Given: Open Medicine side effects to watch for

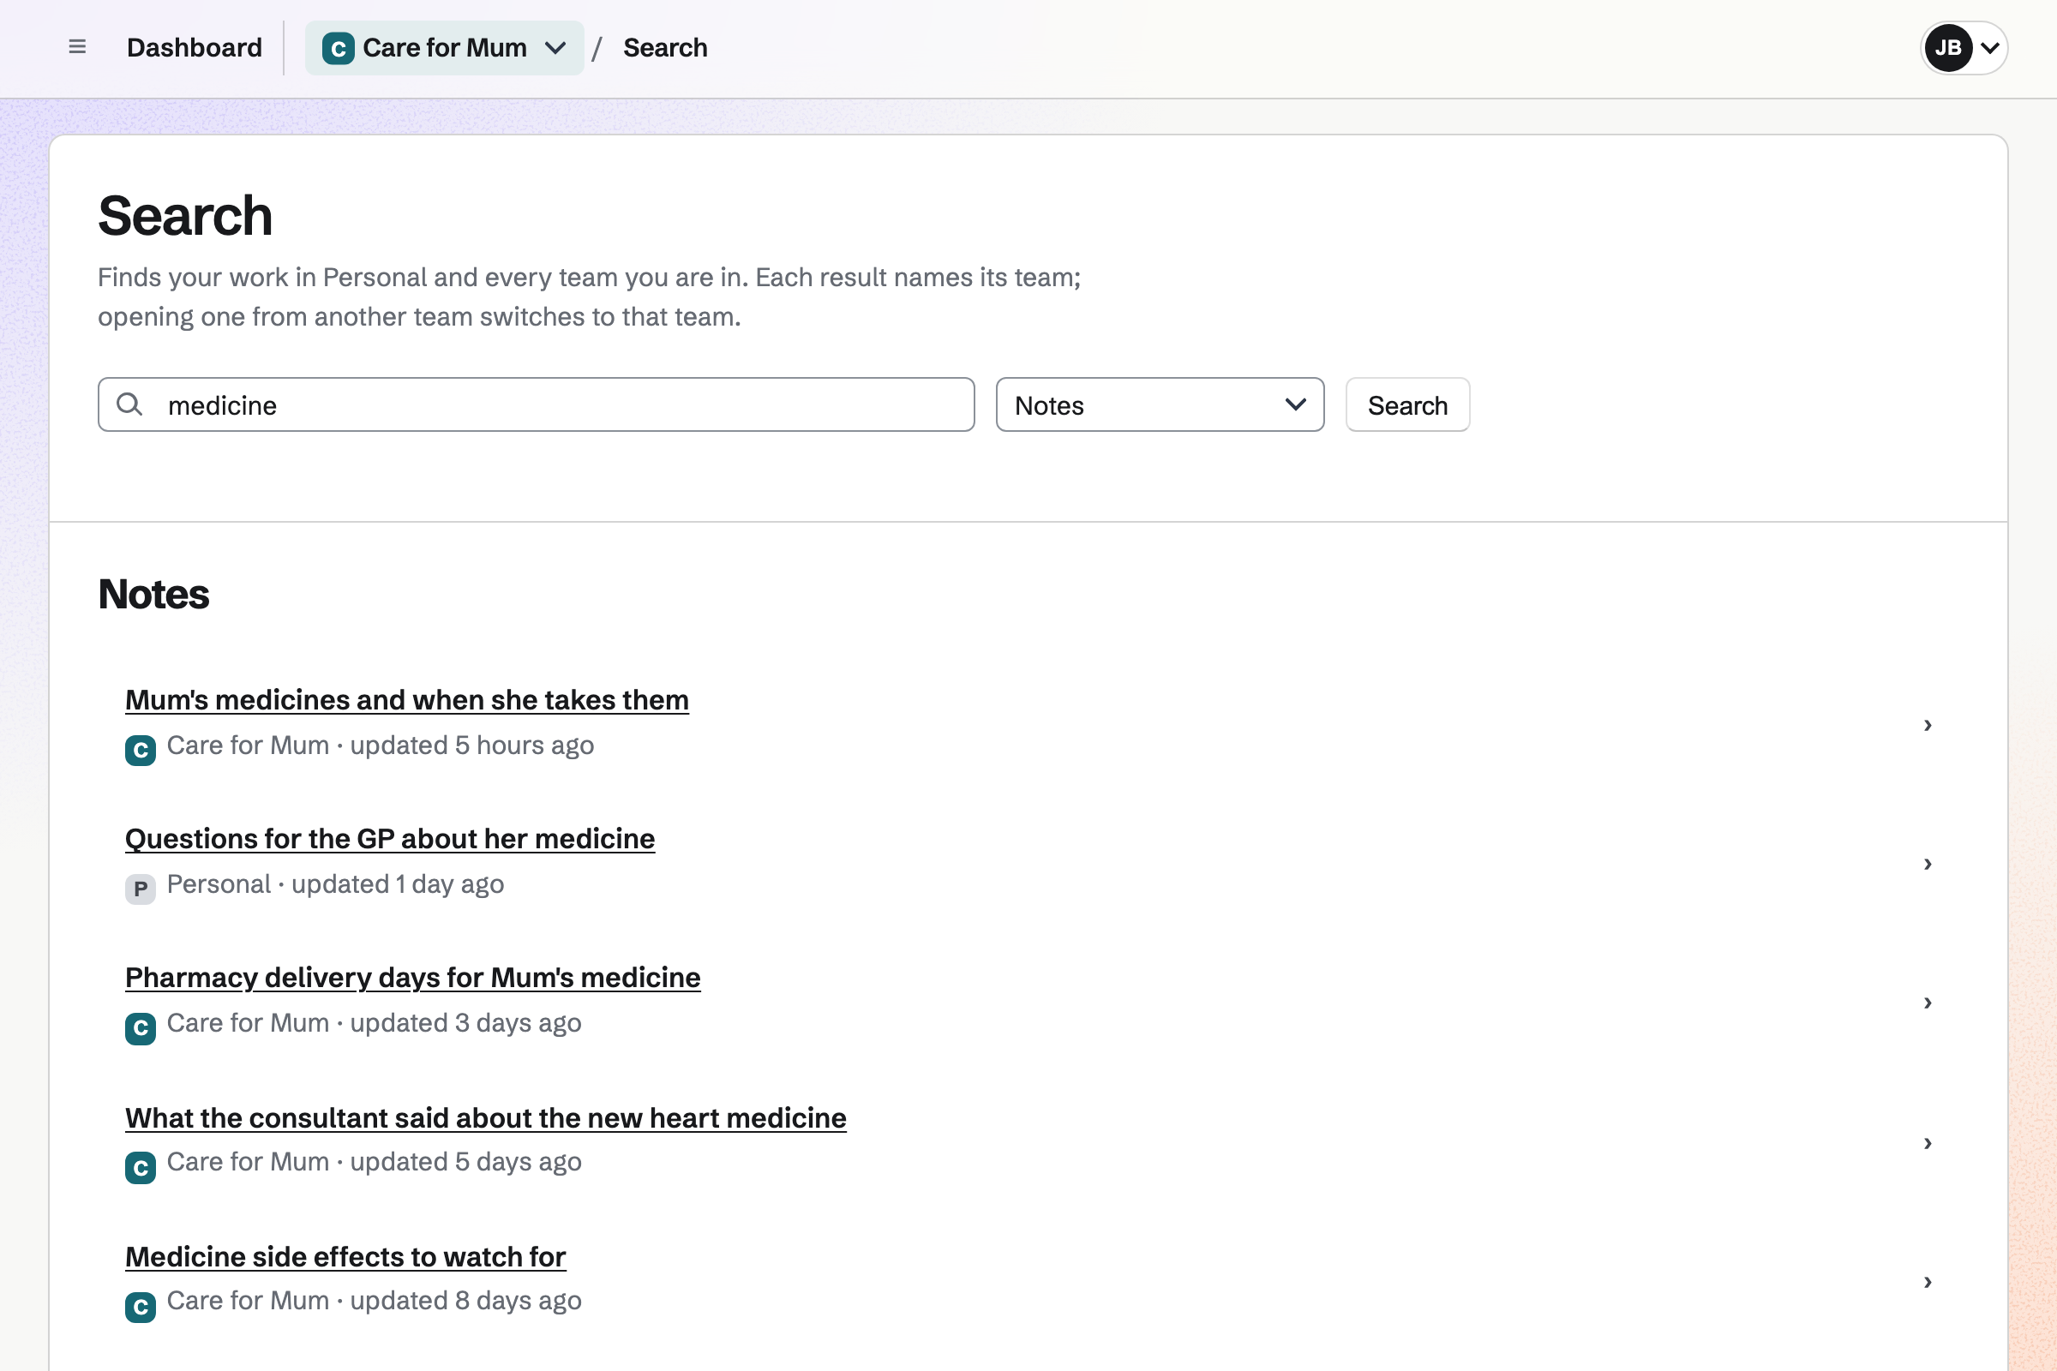Looking at the screenshot, I should pyautogui.click(x=345, y=1257).
